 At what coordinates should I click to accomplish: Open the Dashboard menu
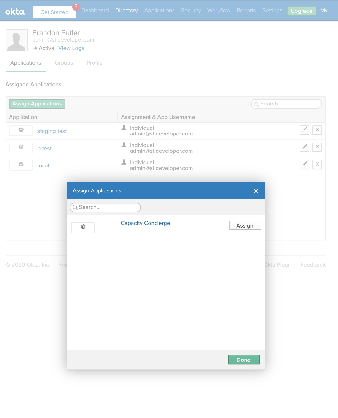(x=95, y=10)
